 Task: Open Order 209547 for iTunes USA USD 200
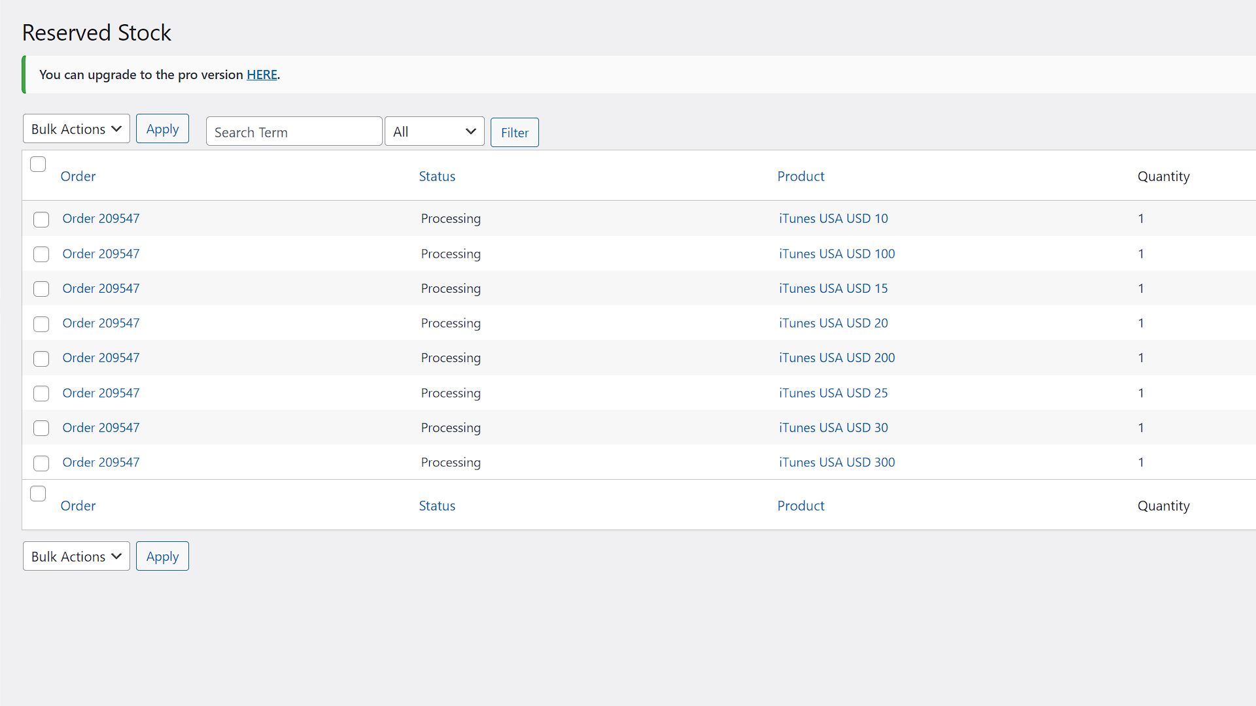click(101, 358)
